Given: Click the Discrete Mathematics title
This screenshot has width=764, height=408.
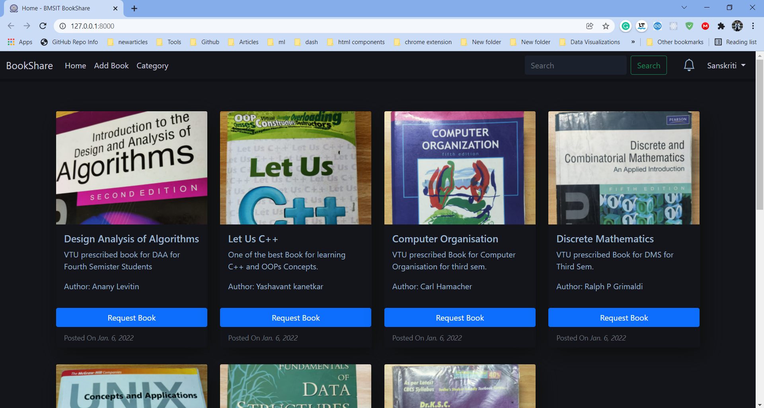Looking at the screenshot, I should click(605, 239).
